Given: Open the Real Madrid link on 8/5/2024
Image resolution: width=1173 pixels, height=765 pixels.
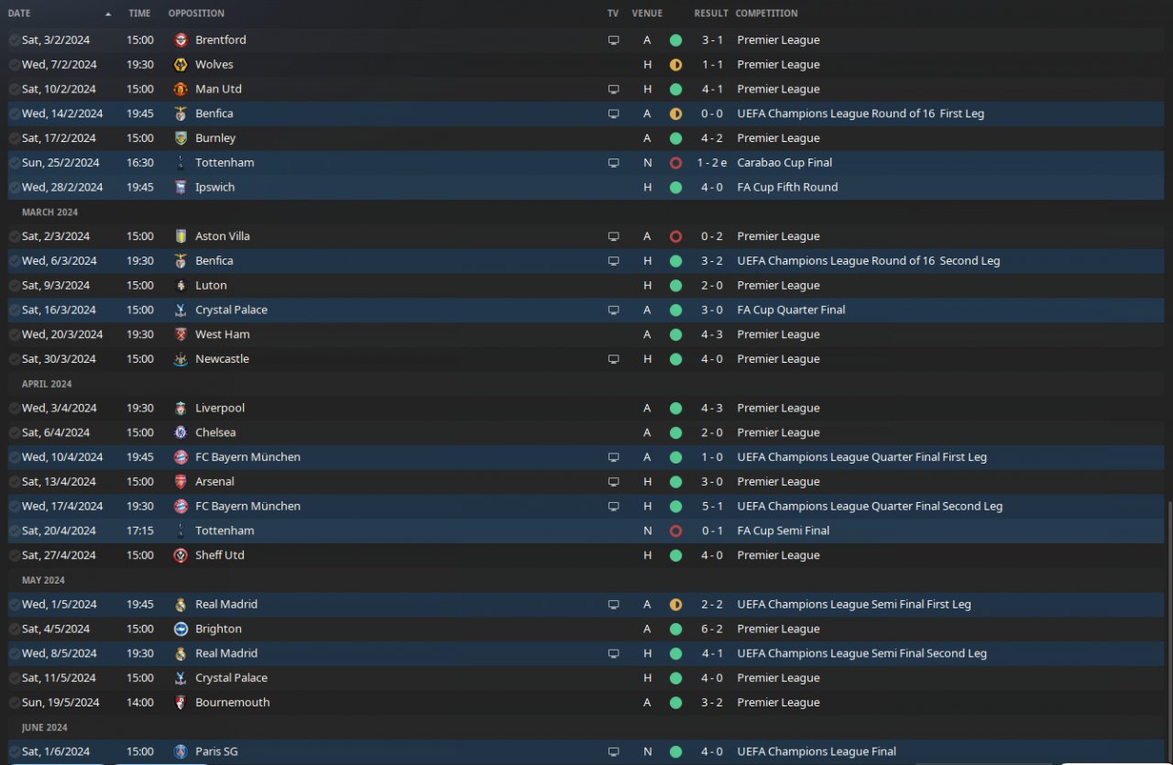Looking at the screenshot, I should (x=226, y=653).
